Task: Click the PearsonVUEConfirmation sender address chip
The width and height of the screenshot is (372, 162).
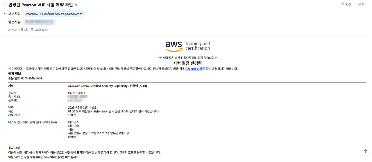Action: [x=54, y=14]
